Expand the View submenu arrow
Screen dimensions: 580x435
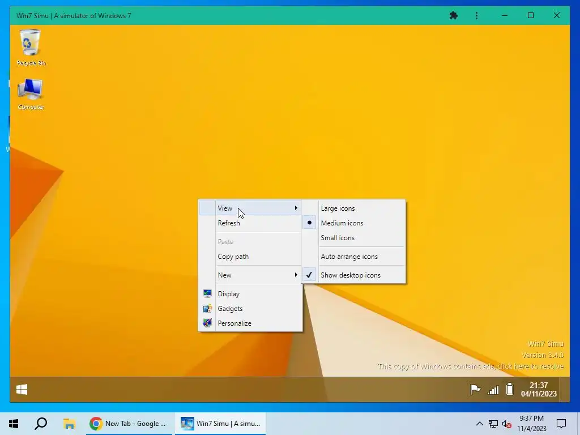[x=296, y=208]
